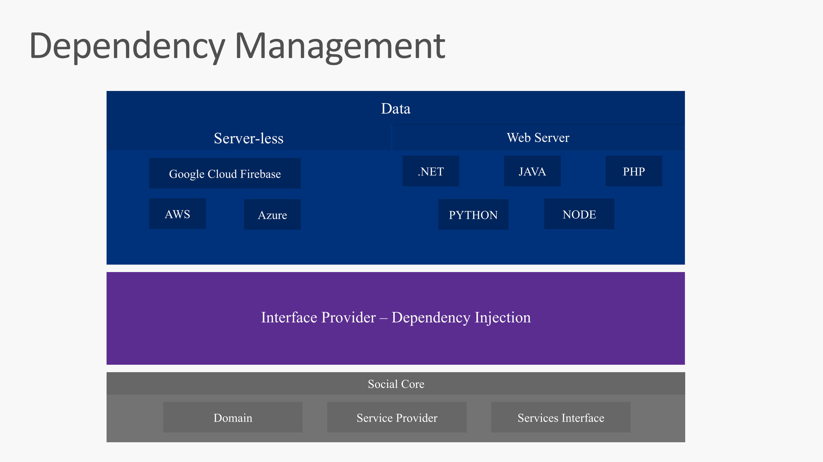The width and height of the screenshot is (823, 462).
Task: Click the NODE box
Action: pos(579,214)
